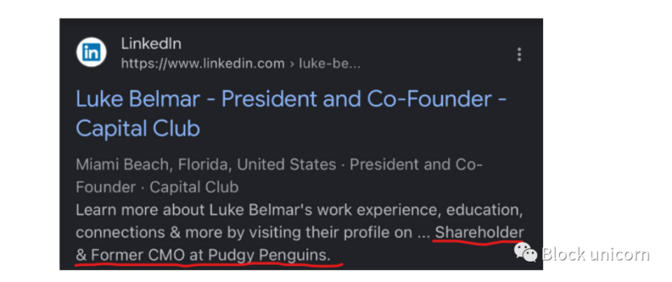This screenshot has height=282, width=672.
Task: Open the three-dot more options menu
Action: 519,54
